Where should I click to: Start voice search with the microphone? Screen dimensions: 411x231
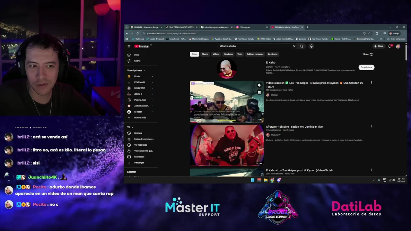coord(311,46)
